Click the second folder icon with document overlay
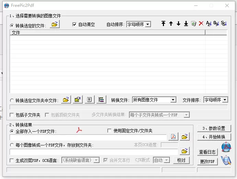237x179 pixels. [78, 100]
